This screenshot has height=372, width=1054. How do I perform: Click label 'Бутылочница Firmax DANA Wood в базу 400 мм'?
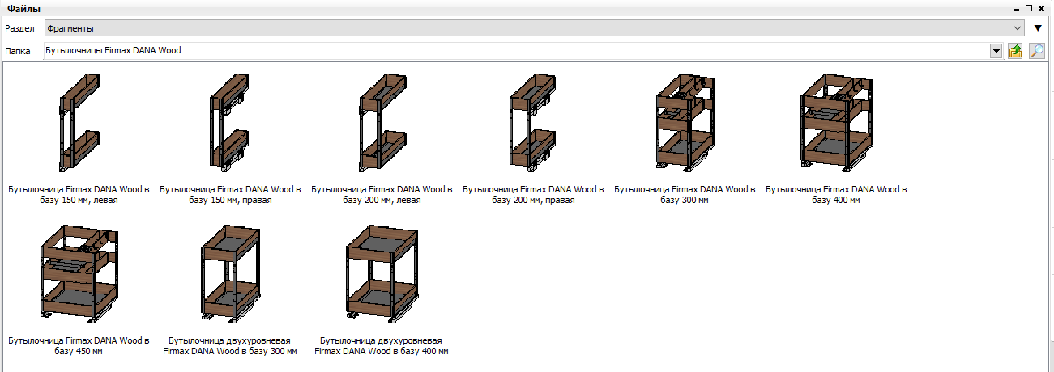pyautogui.click(x=836, y=195)
